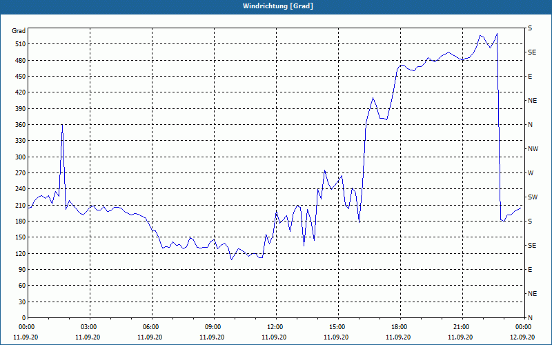This screenshot has width=552, height=345.
Task: Select the 0 value at axis origin
Action: pyautogui.click(x=23, y=317)
